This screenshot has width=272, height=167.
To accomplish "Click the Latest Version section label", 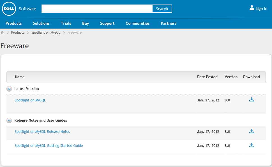I will pyautogui.click(x=27, y=89).
